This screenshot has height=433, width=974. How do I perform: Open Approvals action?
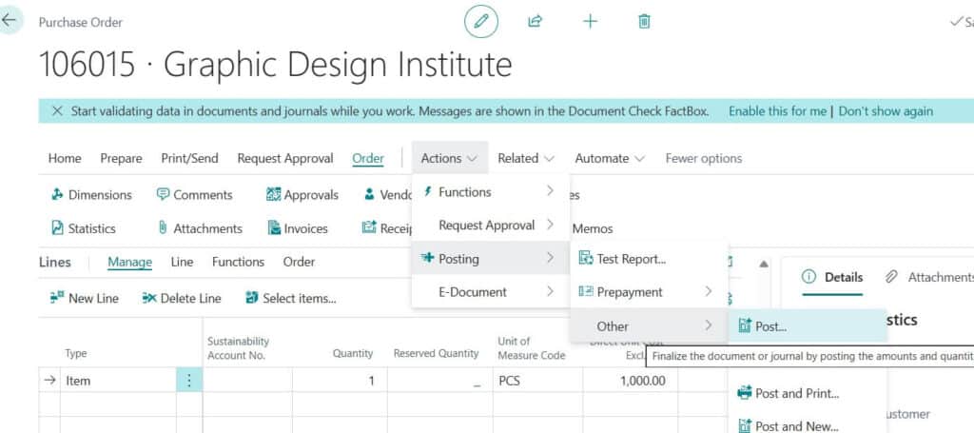302,195
